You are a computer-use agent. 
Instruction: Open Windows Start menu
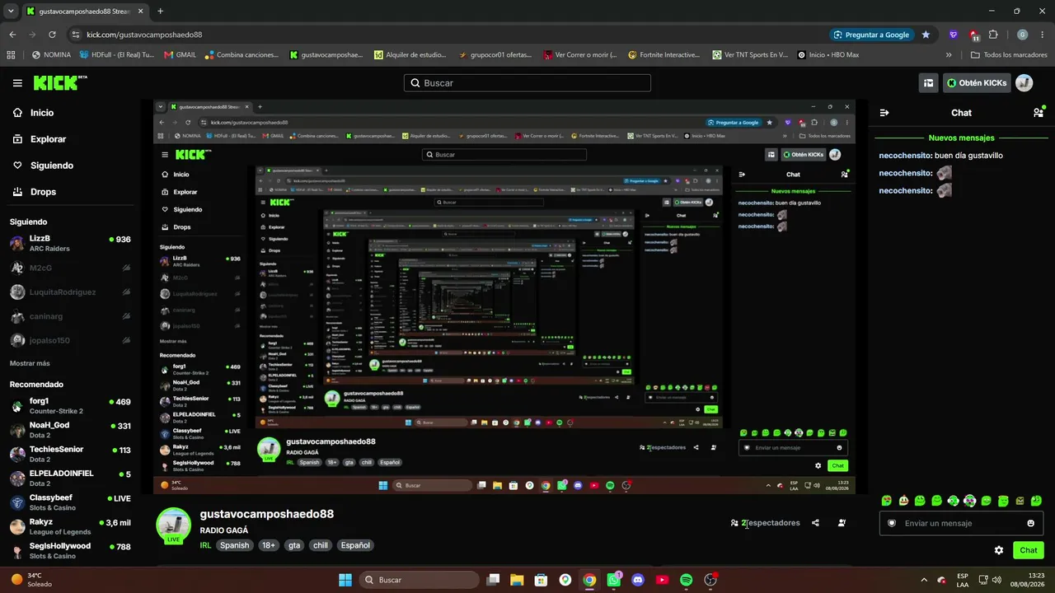pyautogui.click(x=345, y=580)
